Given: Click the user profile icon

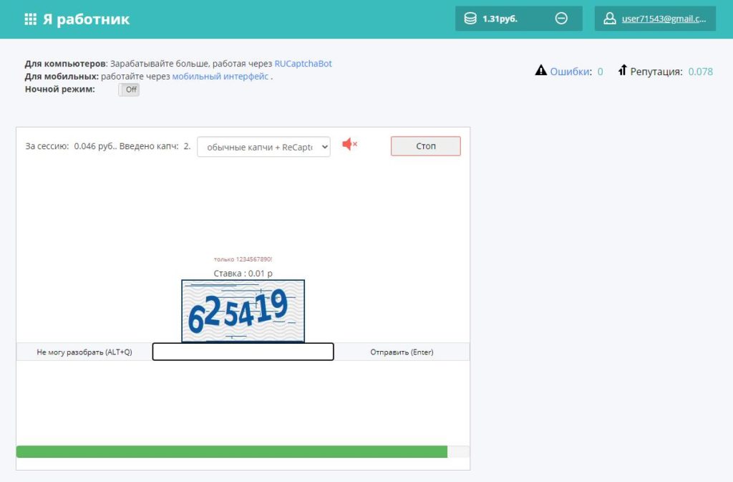Looking at the screenshot, I should 610,19.
